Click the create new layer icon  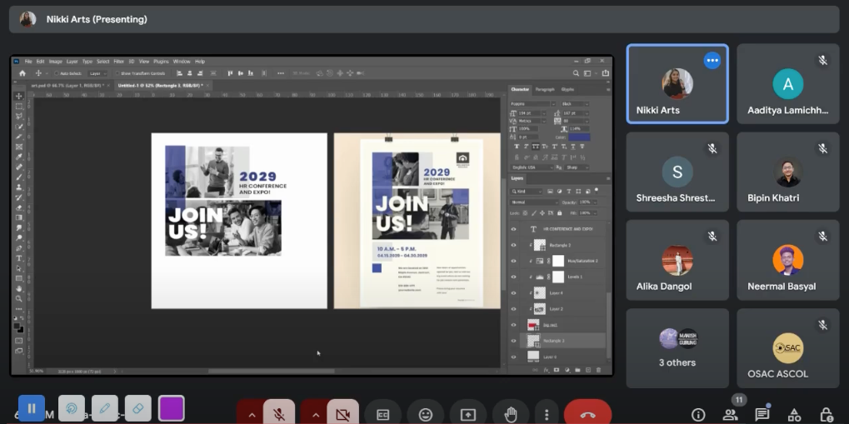point(588,370)
